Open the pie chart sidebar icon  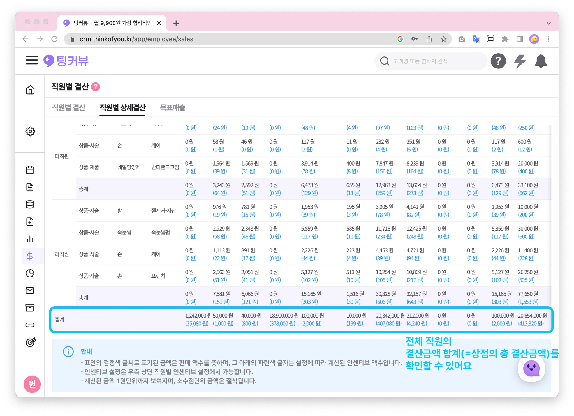30,273
